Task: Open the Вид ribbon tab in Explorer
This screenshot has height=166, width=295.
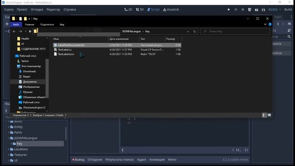Action: pyautogui.click(x=62, y=24)
